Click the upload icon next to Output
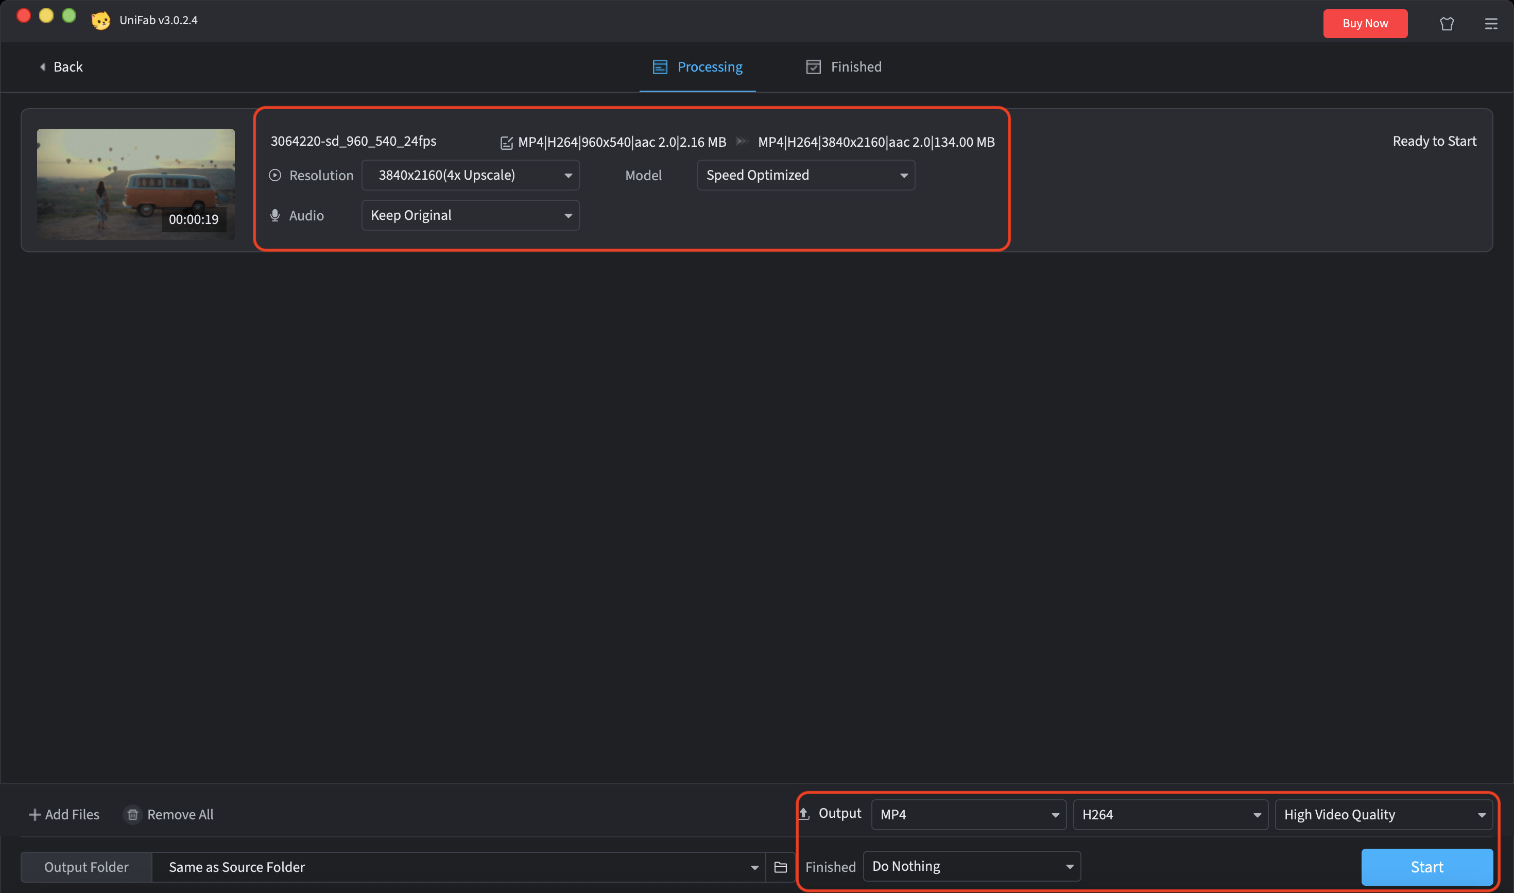The image size is (1514, 893). coord(804,813)
